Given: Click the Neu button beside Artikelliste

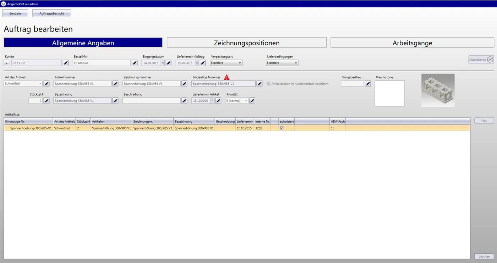Looking at the screenshot, I should click(x=484, y=121).
